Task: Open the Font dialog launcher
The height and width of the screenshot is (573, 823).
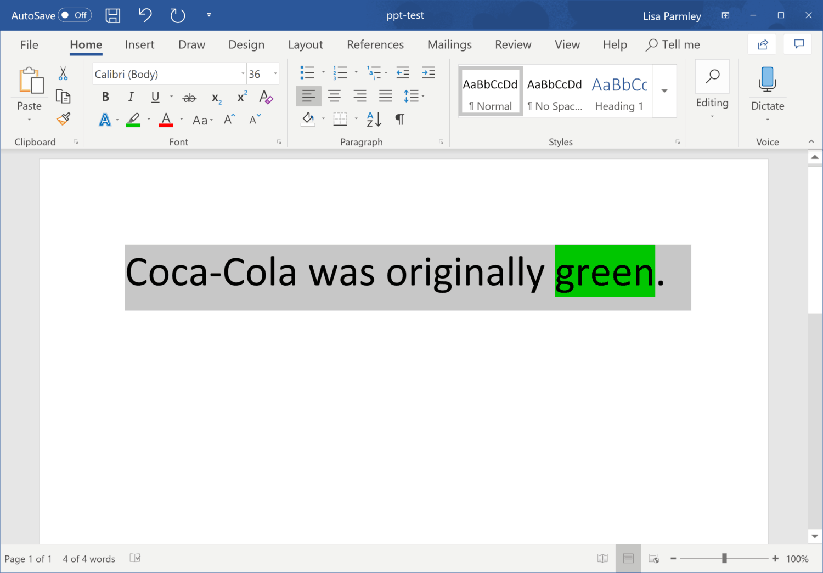Action: 279,142
